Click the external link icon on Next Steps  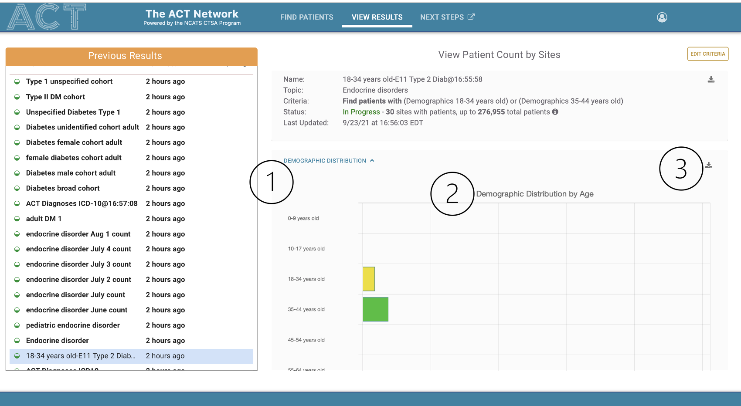[x=471, y=17]
